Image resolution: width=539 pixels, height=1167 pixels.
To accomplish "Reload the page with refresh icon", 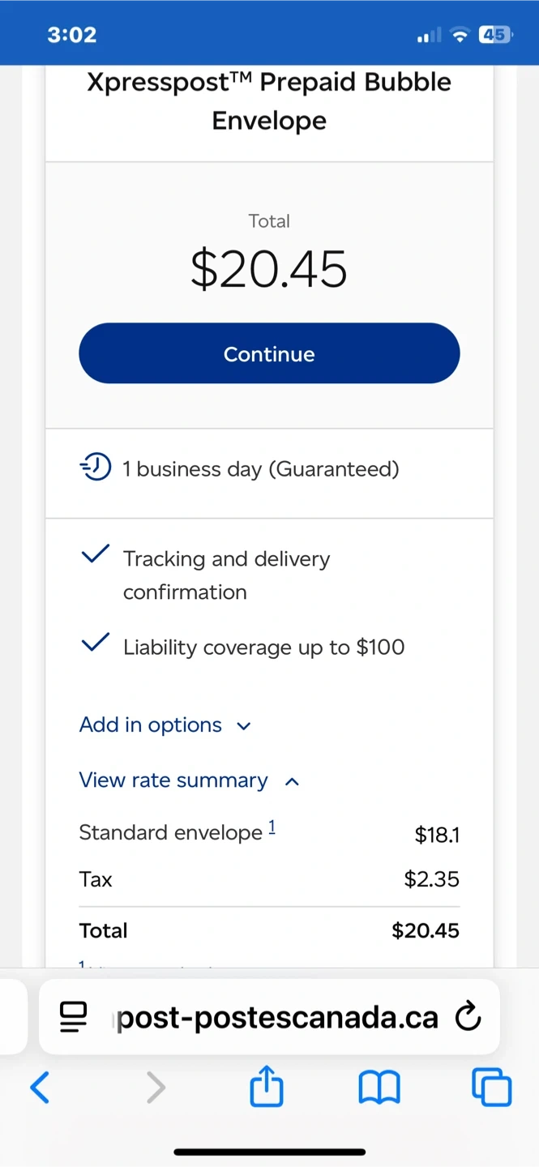I will [x=468, y=1016].
